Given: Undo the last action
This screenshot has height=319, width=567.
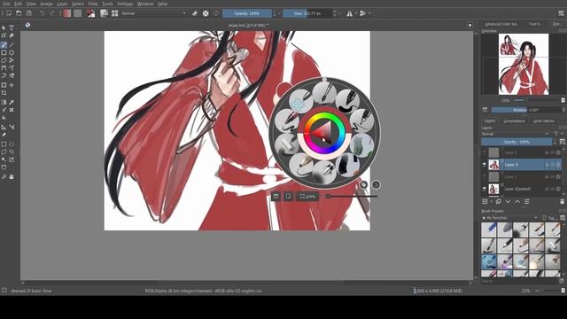Looking at the screenshot, I should [42, 13].
